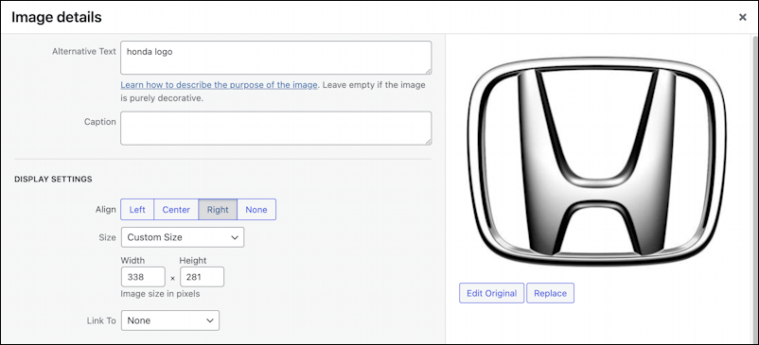This screenshot has height=345, width=759.
Task: Click the Width field showing 338
Action: coord(143,277)
